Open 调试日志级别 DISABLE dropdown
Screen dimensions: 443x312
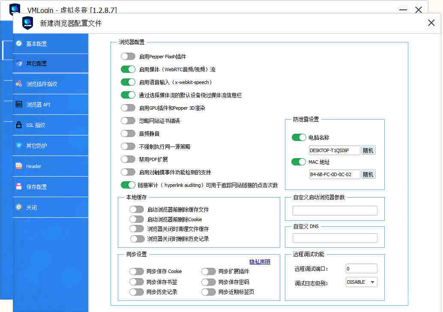[361, 282]
